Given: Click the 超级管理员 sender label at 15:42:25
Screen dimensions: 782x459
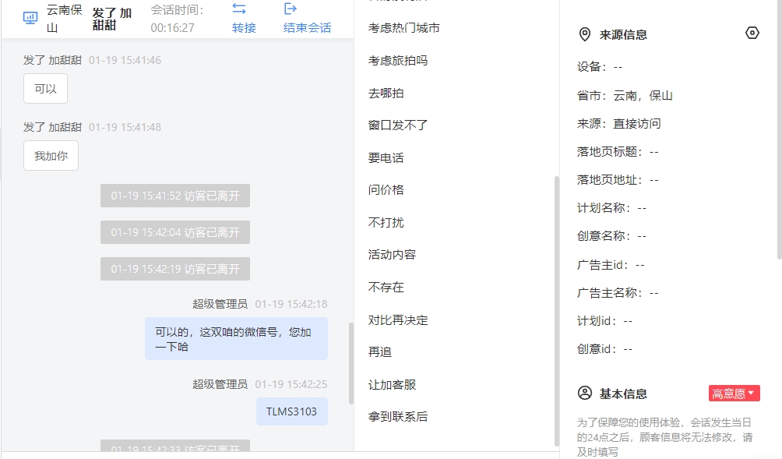Looking at the screenshot, I should (x=220, y=384).
